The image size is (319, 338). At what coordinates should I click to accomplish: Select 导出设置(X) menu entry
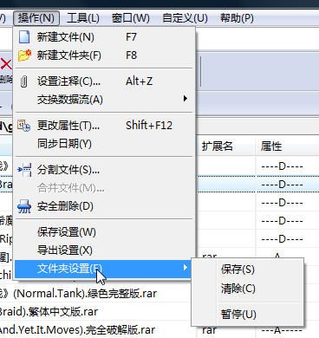104,250
